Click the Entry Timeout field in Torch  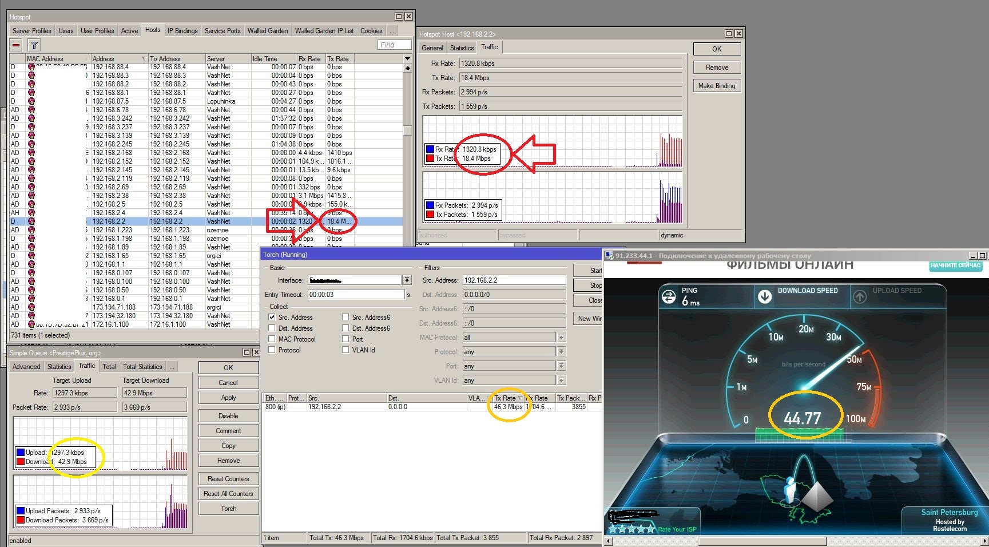pyautogui.click(x=356, y=294)
